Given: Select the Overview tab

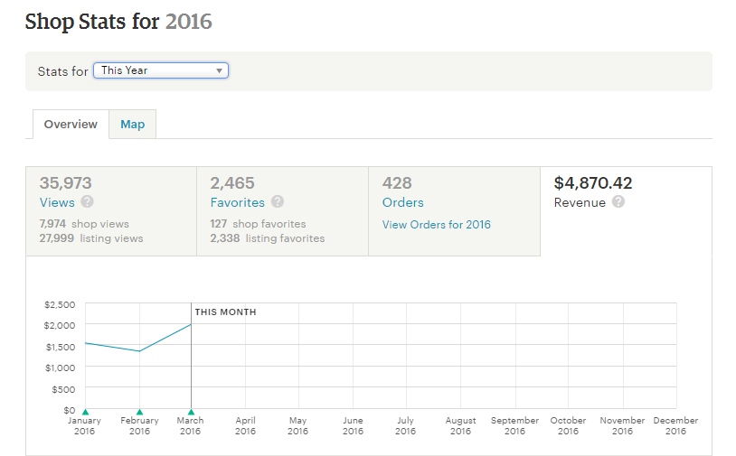Looking at the screenshot, I should pyautogui.click(x=71, y=125).
